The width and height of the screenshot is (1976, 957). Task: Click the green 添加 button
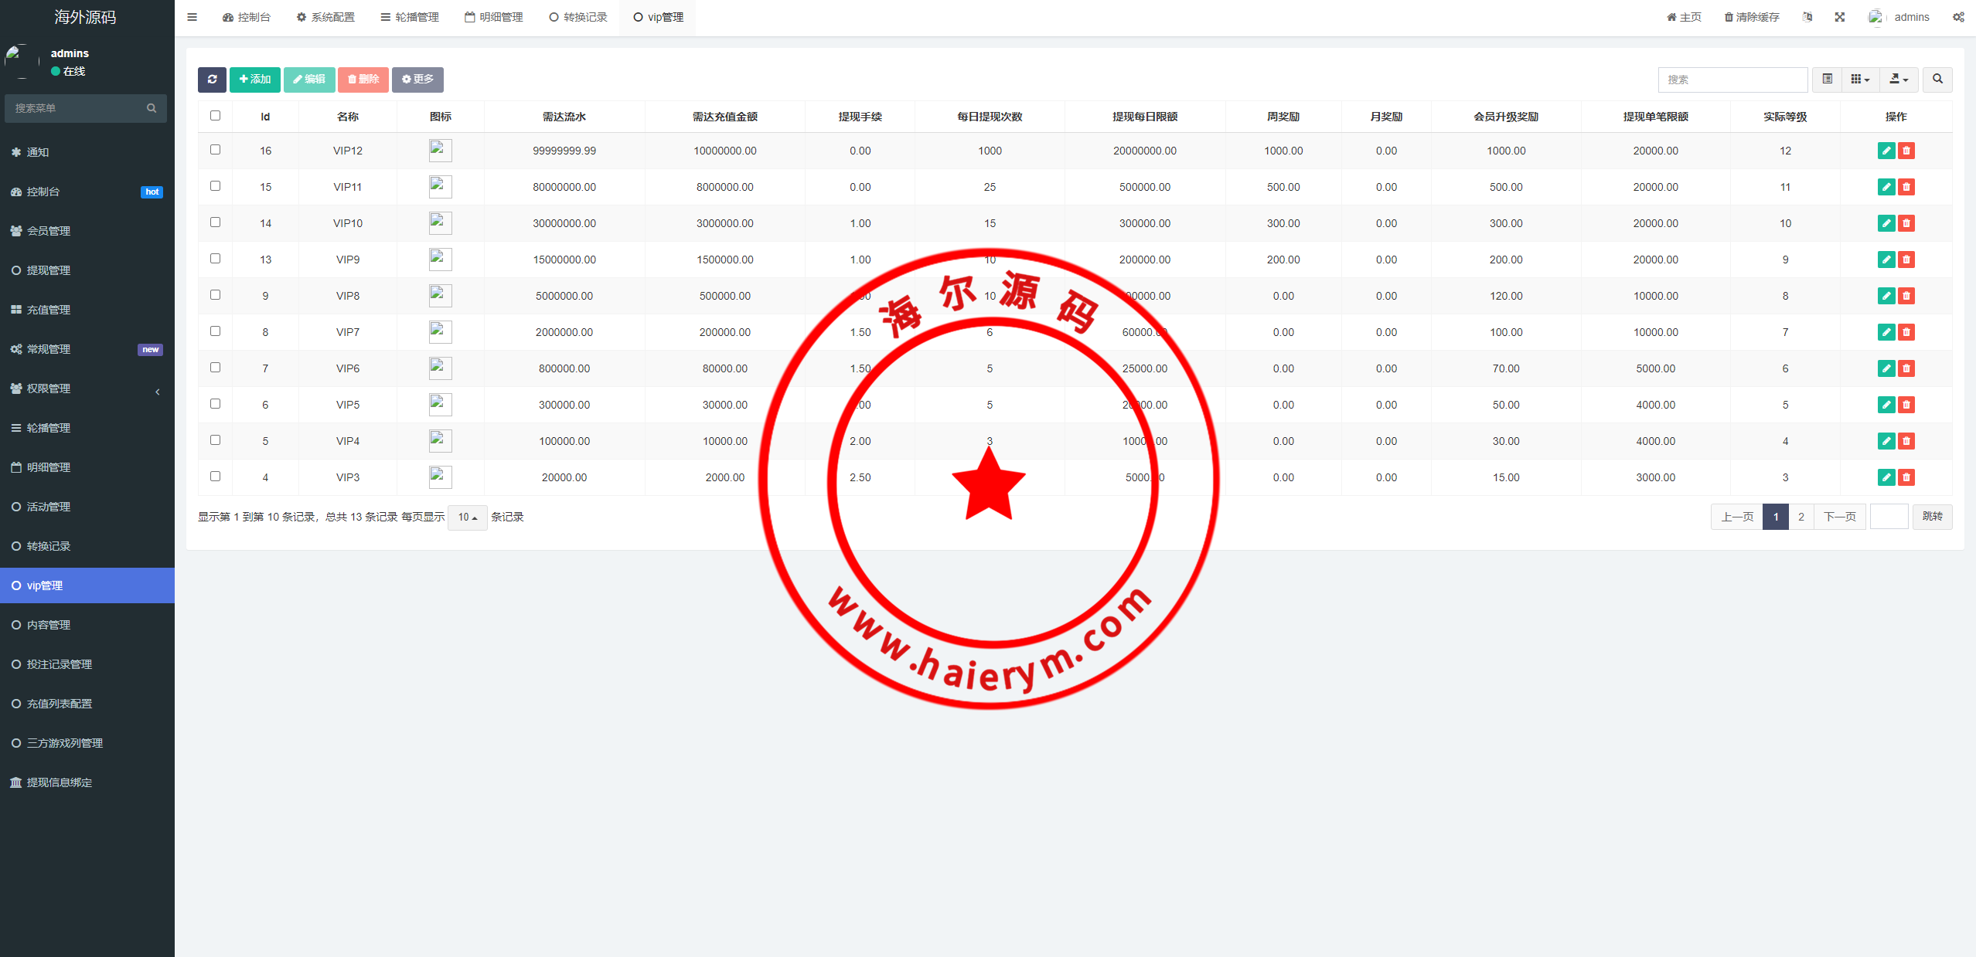click(x=255, y=80)
